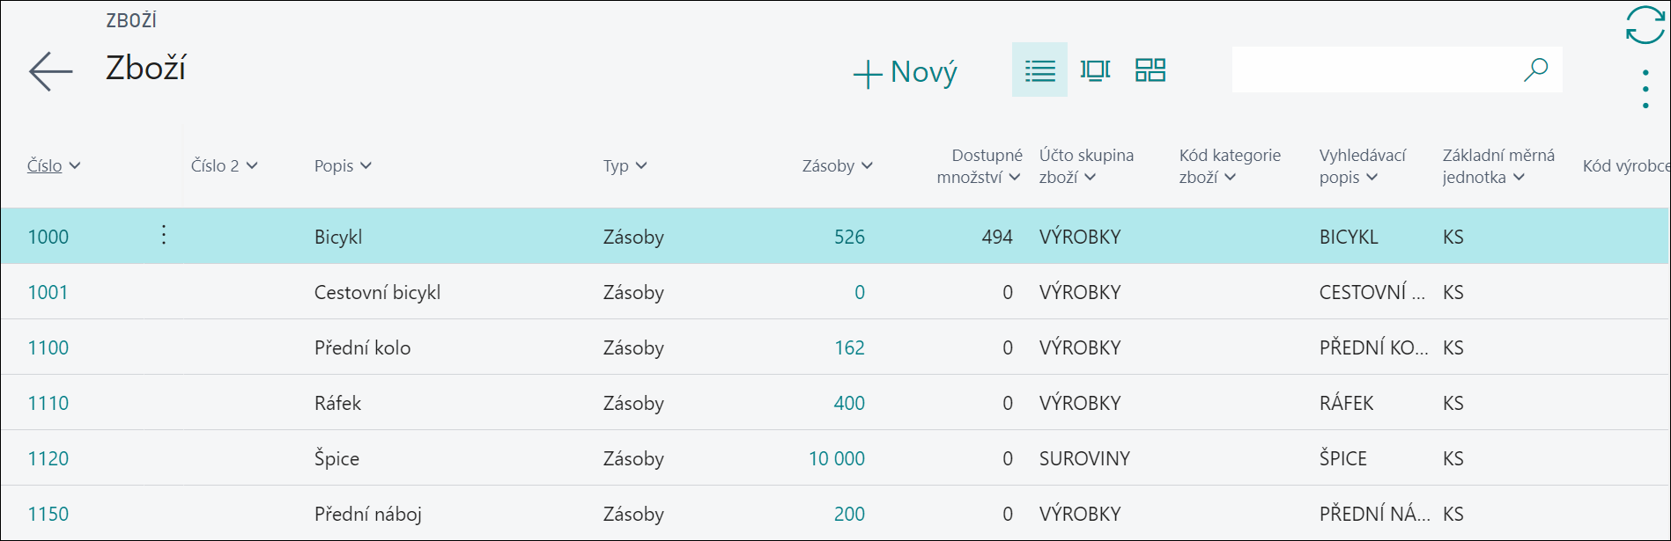The image size is (1671, 541).
Task: Open the Zásoby column header dropdown
Action: pos(868,165)
